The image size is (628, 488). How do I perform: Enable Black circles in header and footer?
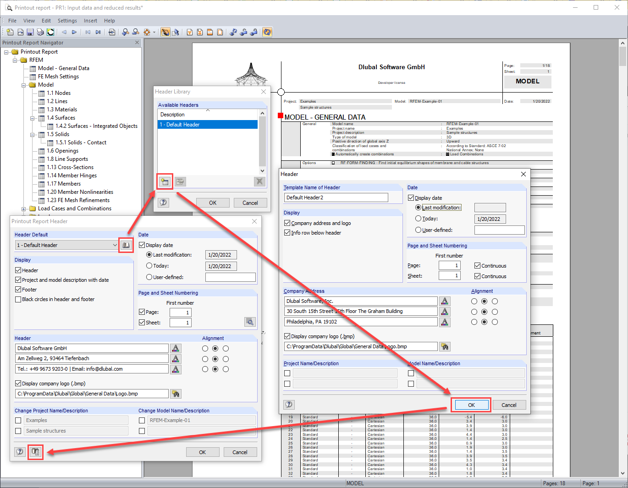[18, 299]
